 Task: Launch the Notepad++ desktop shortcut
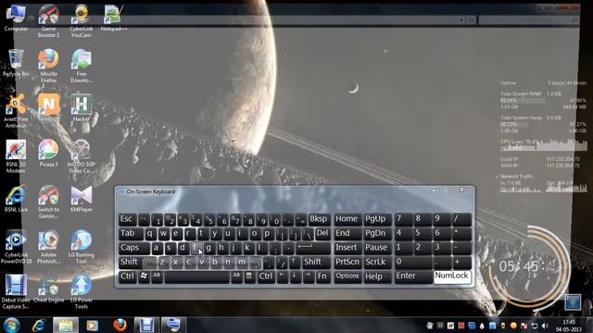(113, 18)
